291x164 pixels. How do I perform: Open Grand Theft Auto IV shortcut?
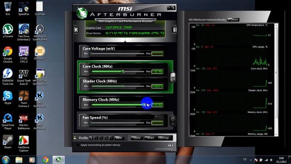[24, 77]
